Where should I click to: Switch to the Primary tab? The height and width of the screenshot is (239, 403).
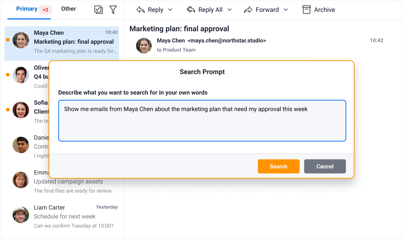click(27, 9)
